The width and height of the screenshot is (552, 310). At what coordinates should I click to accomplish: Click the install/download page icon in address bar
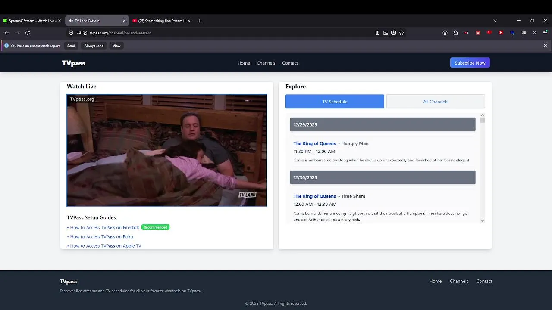(394, 33)
